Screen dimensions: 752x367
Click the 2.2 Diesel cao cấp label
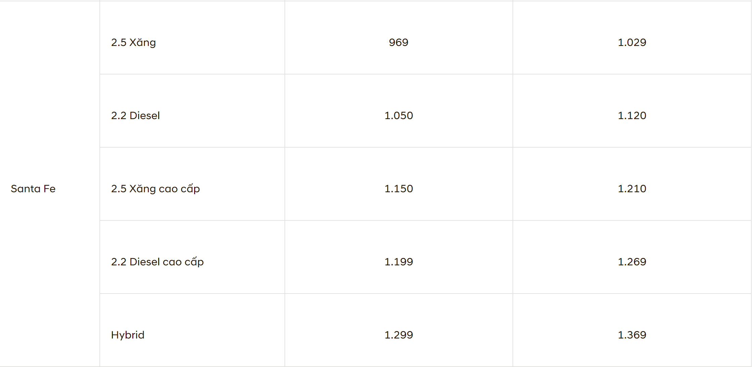pyautogui.click(x=157, y=262)
